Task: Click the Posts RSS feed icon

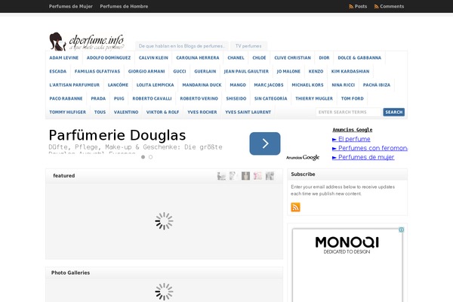Action: tap(351, 6)
